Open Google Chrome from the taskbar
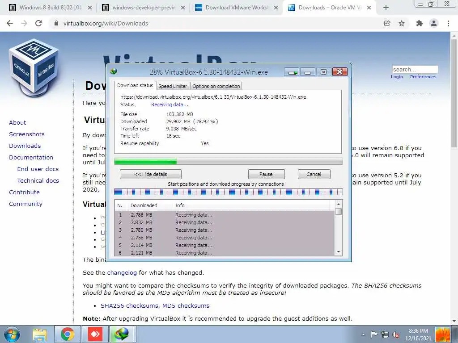 point(68,334)
